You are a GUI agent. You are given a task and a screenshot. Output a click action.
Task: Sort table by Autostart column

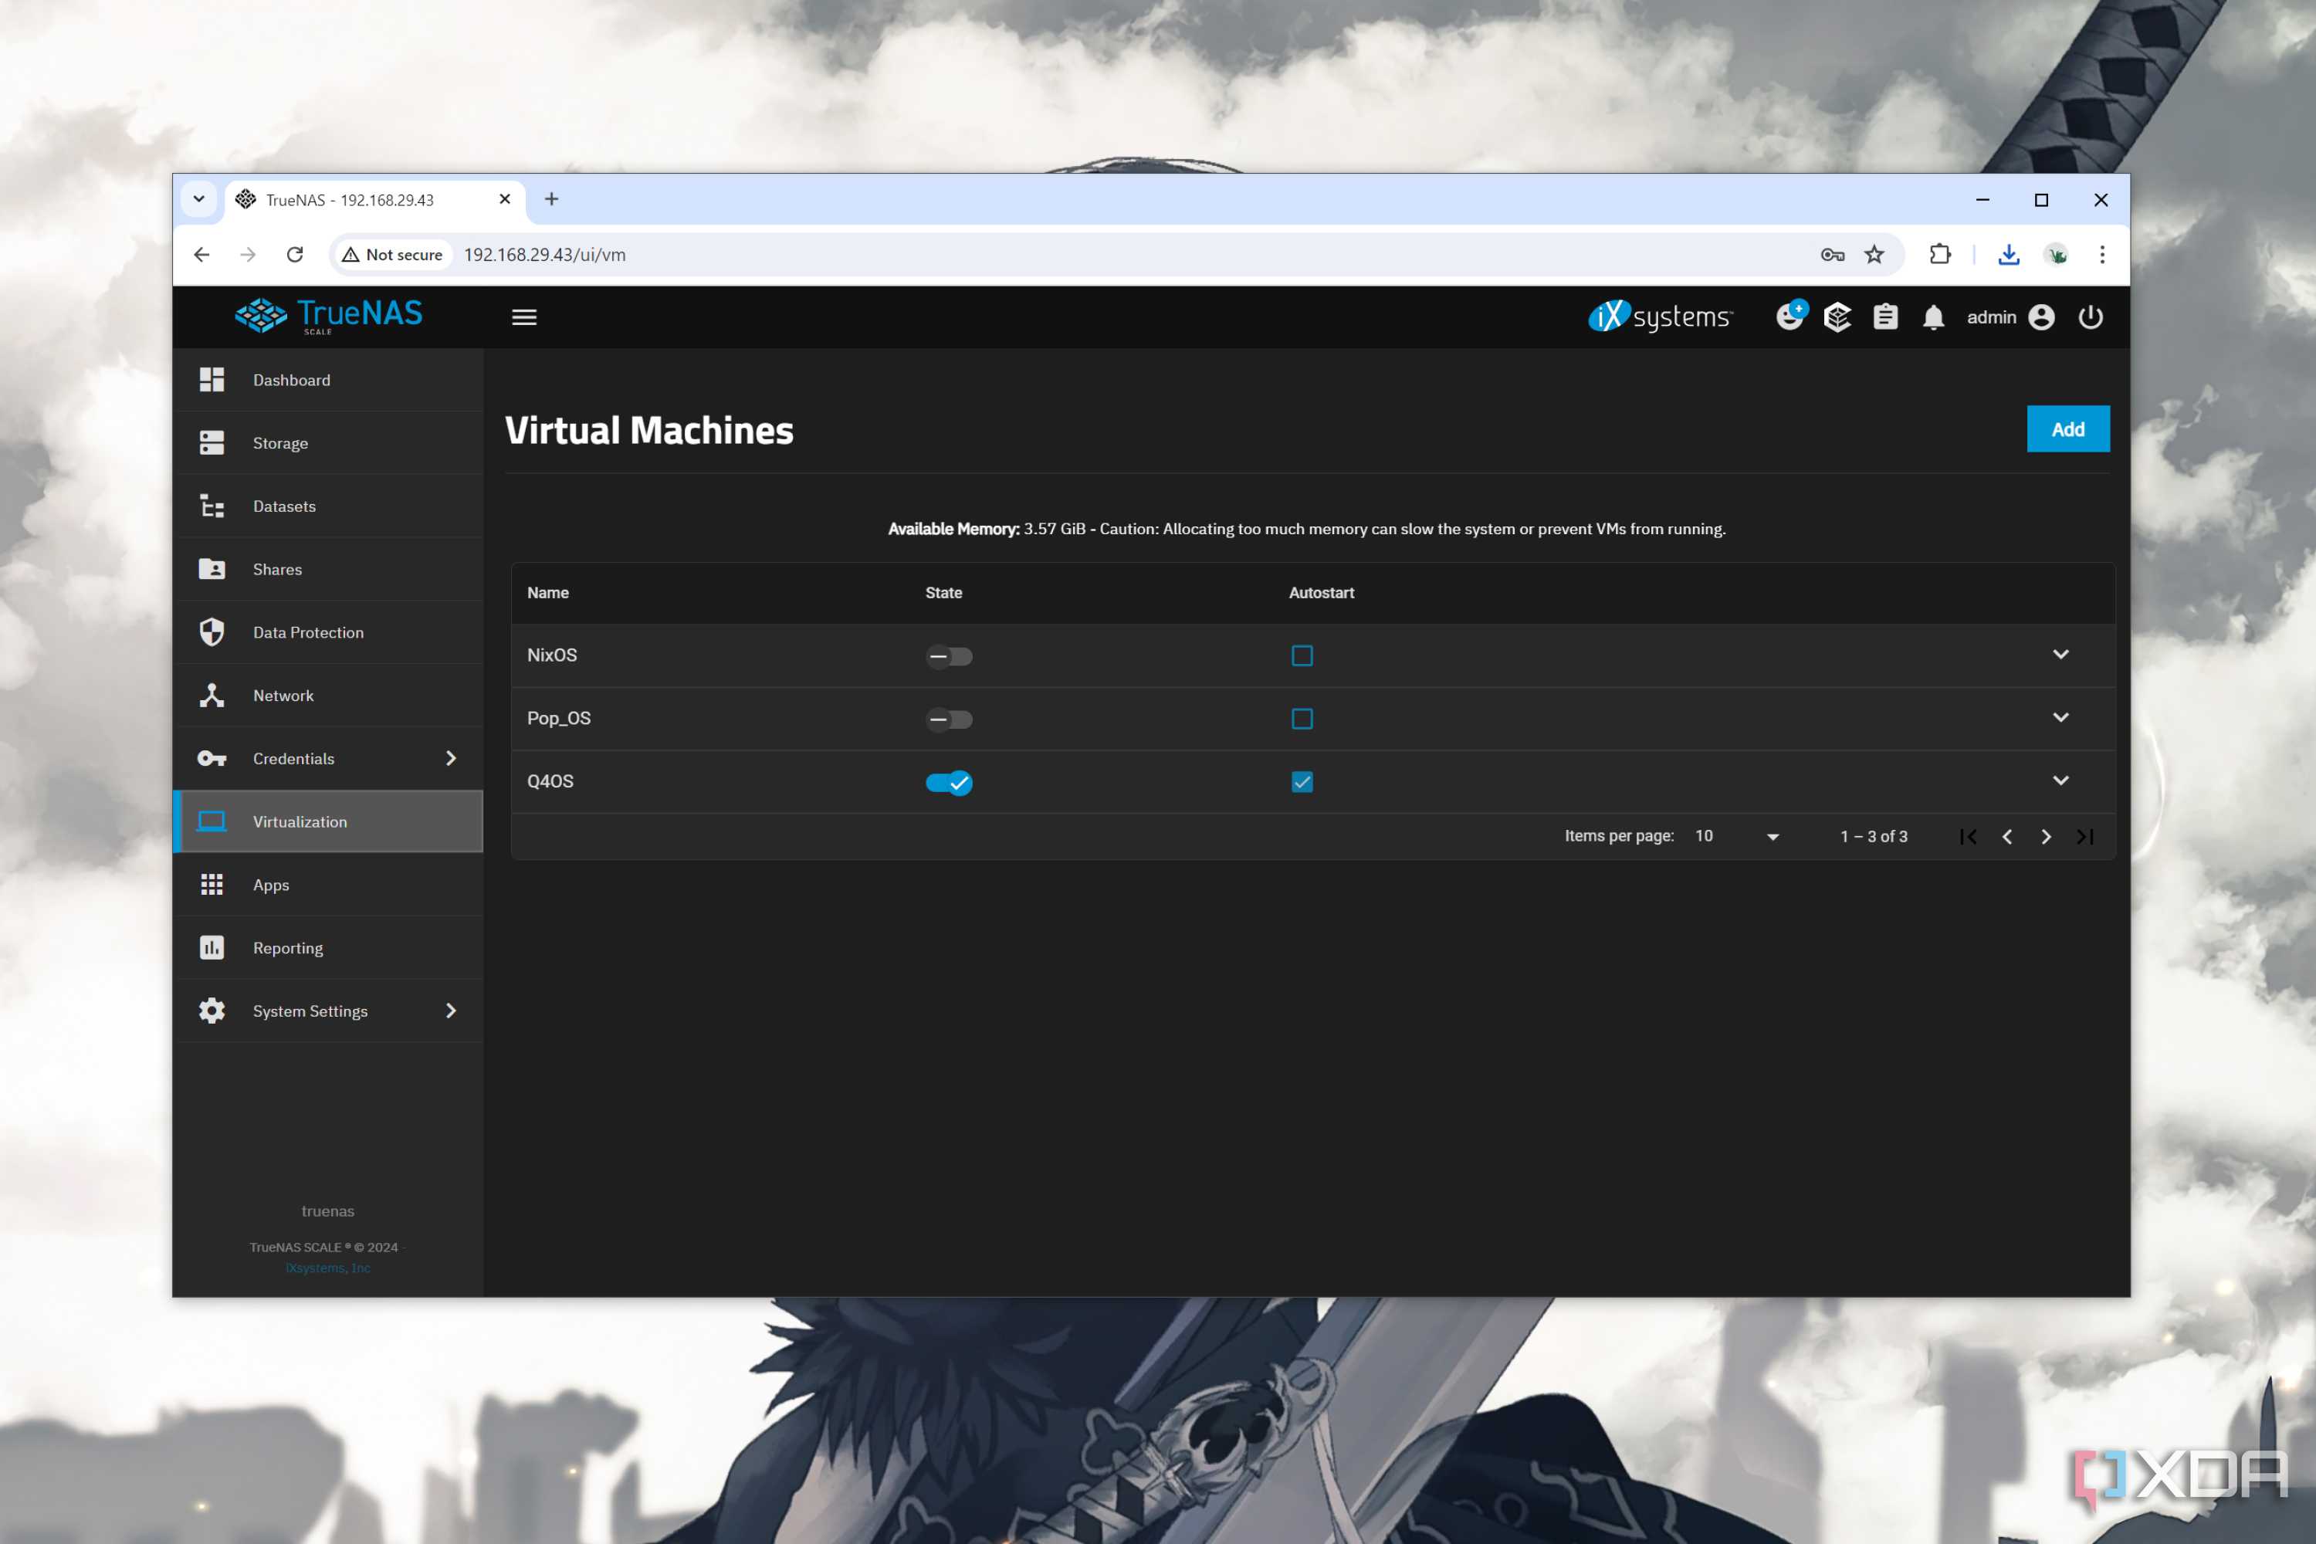(x=1322, y=593)
